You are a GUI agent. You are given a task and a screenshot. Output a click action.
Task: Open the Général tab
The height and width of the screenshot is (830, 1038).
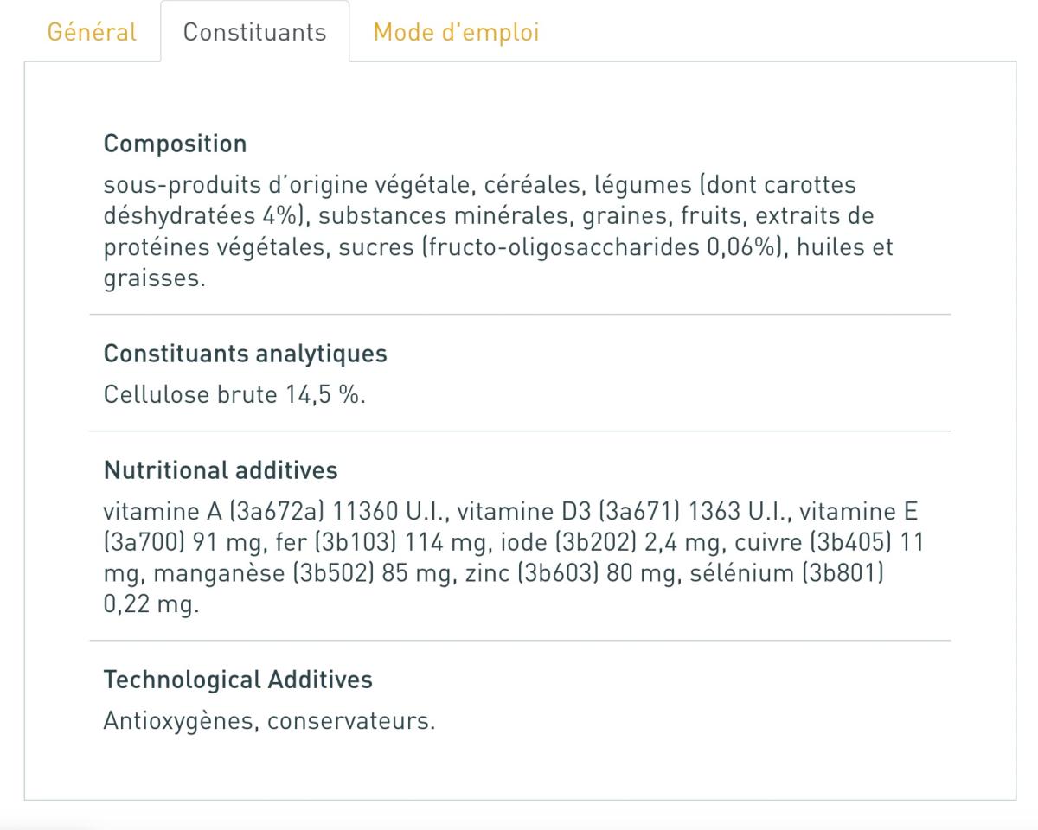92,32
